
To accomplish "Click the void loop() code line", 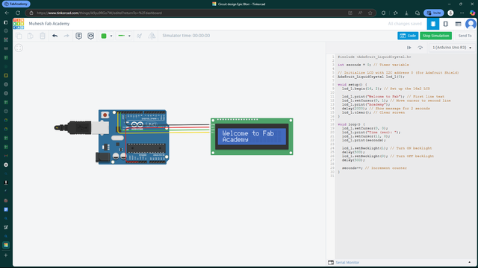I will 351,124.
